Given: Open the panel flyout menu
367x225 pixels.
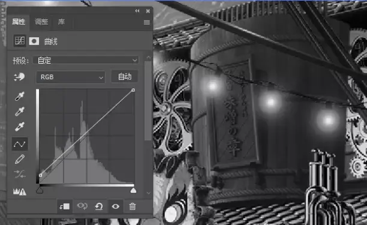Looking at the screenshot, I should click(x=147, y=22).
